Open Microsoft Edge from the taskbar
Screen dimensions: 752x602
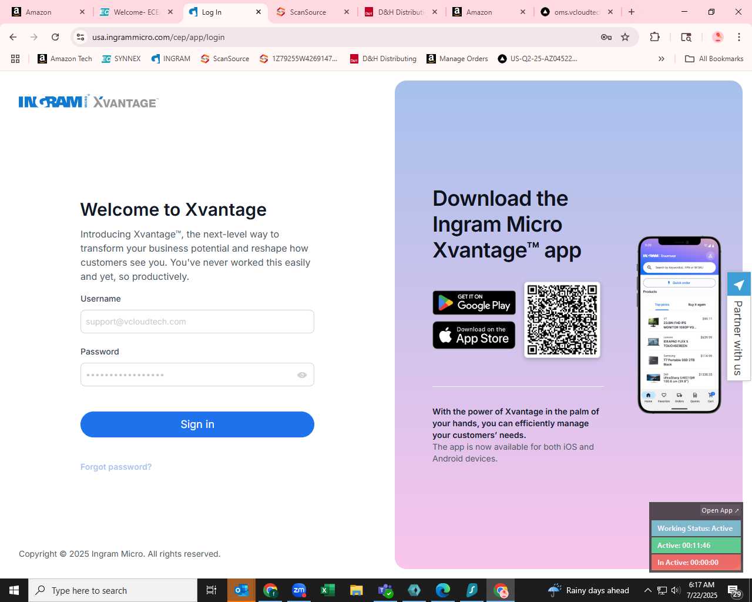[443, 590]
